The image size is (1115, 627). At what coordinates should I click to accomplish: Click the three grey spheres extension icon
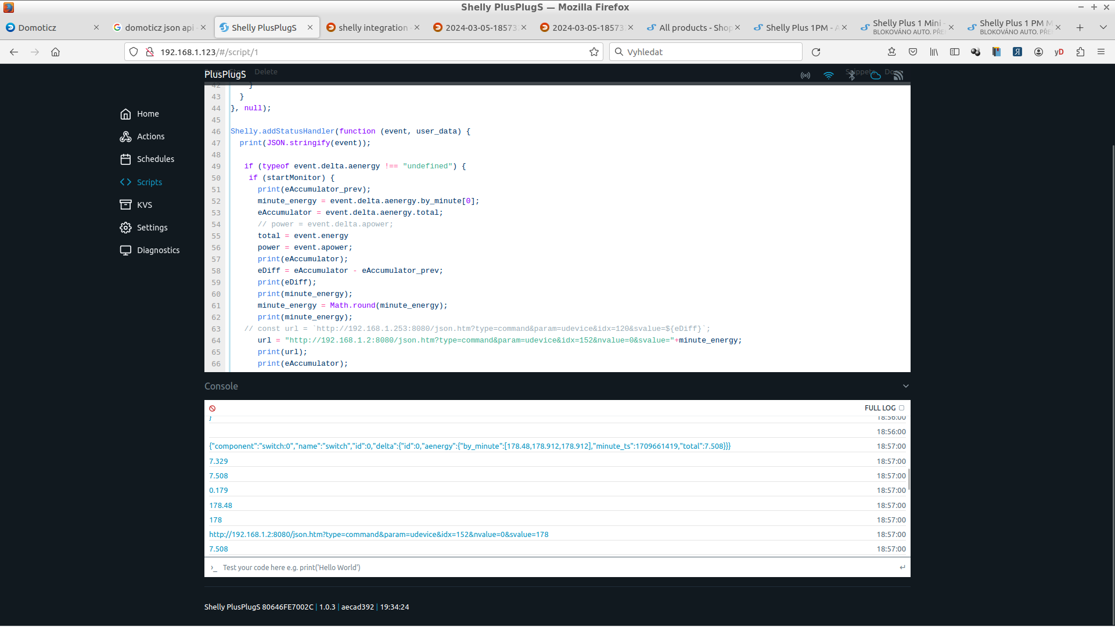(x=976, y=52)
